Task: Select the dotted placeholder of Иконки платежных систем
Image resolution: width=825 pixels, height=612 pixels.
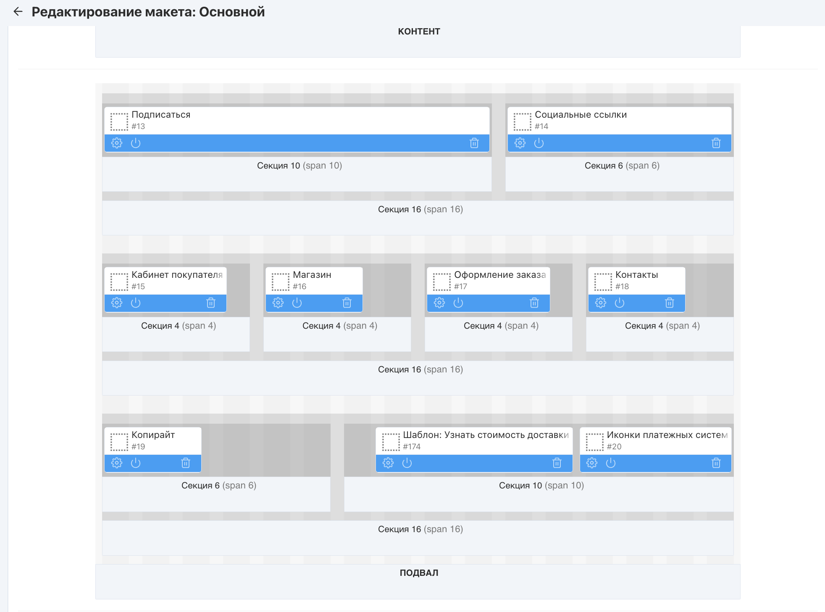Action: (594, 442)
